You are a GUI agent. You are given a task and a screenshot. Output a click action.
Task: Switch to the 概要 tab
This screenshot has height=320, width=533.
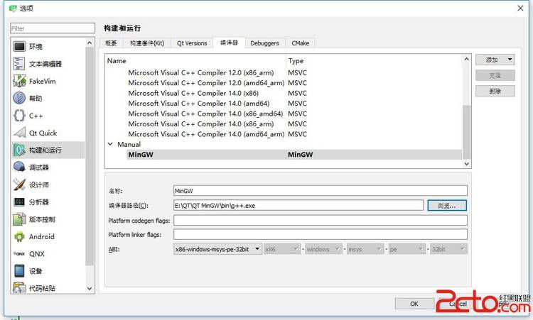pyautogui.click(x=111, y=43)
